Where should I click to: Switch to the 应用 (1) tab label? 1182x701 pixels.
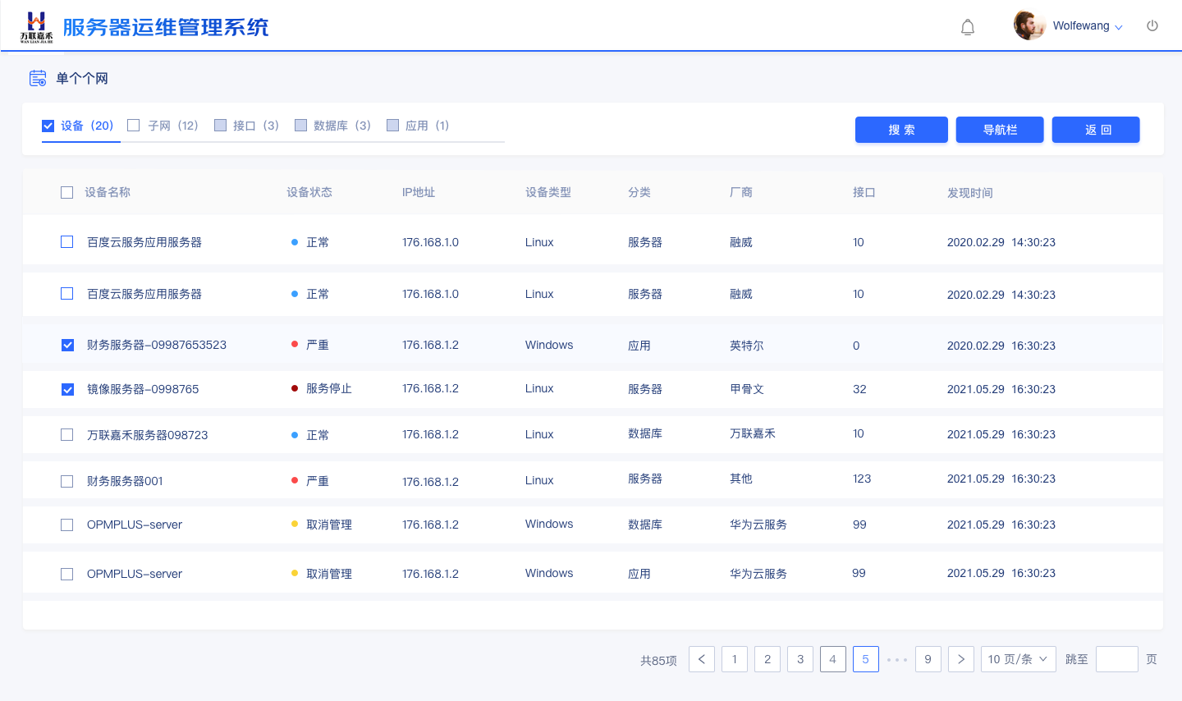coord(427,126)
